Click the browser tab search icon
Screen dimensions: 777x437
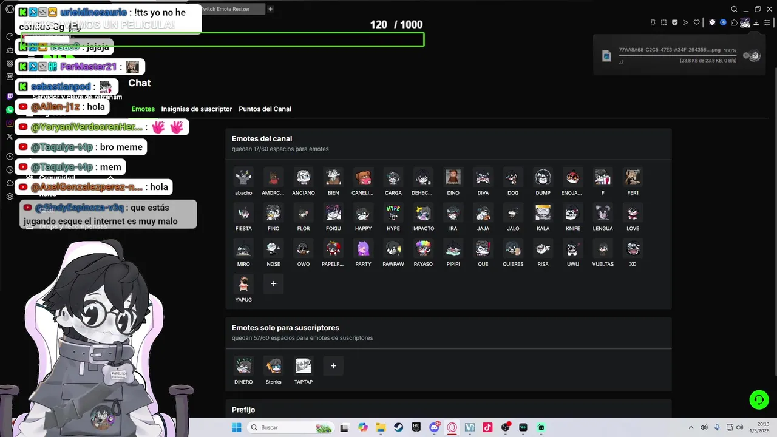click(734, 9)
